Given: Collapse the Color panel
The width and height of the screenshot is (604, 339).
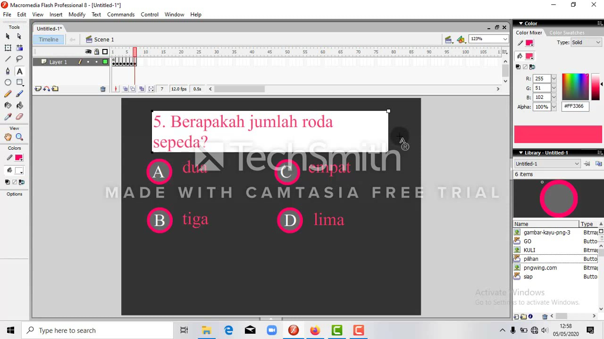Looking at the screenshot, I should [521, 23].
